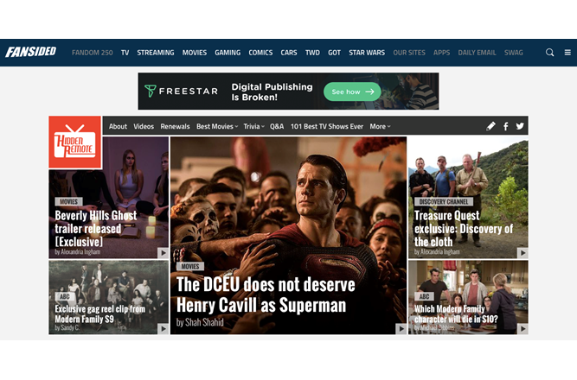
Task: Click Alexandria Ingham under Beverly Hills Ghost
Action: 80,251
